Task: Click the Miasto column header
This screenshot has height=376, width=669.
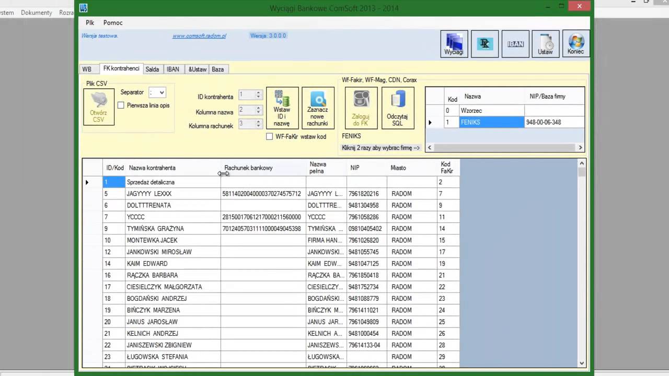Action: (x=412, y=168)
